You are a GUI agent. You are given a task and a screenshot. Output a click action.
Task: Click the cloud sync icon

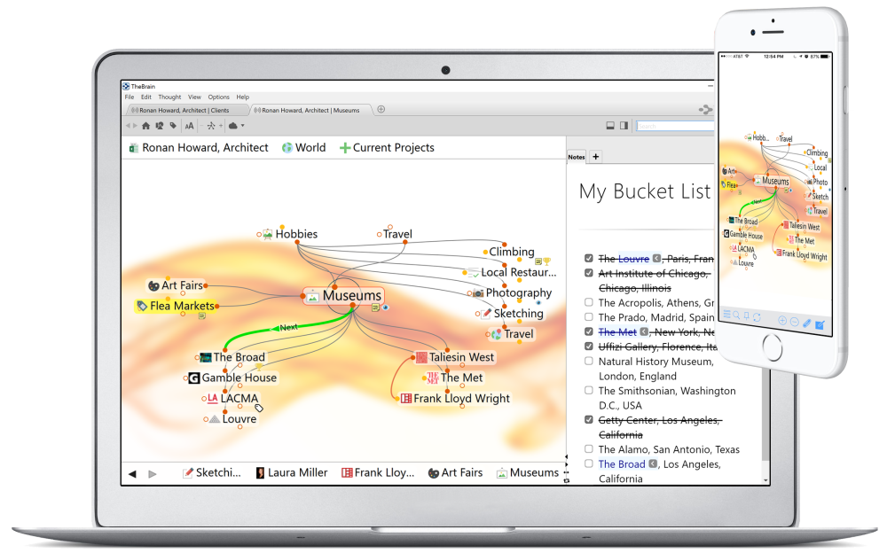(x=233, y=126)
